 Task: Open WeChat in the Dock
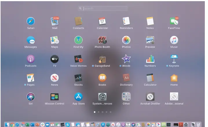point(57,125)
